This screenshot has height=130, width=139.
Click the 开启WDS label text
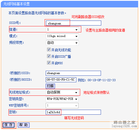pos(57,63)
